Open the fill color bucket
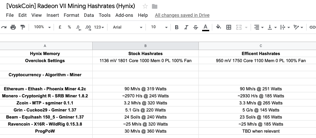Viewport: 316px width, 138px height. coord(218,27)
